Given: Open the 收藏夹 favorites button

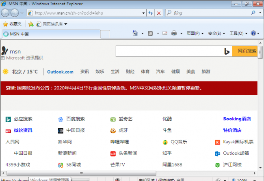Looking at the screenshot, I should pyautogui.click(x=12, y=24).
